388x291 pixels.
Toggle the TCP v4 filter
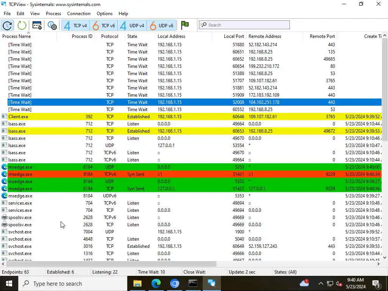coord(75,25)
